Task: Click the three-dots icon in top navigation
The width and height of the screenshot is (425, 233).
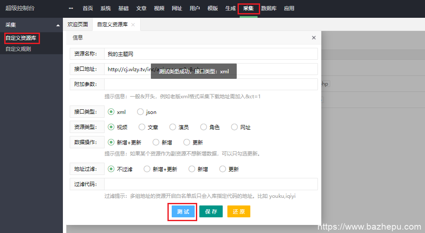Action: [x=71, y=8]
